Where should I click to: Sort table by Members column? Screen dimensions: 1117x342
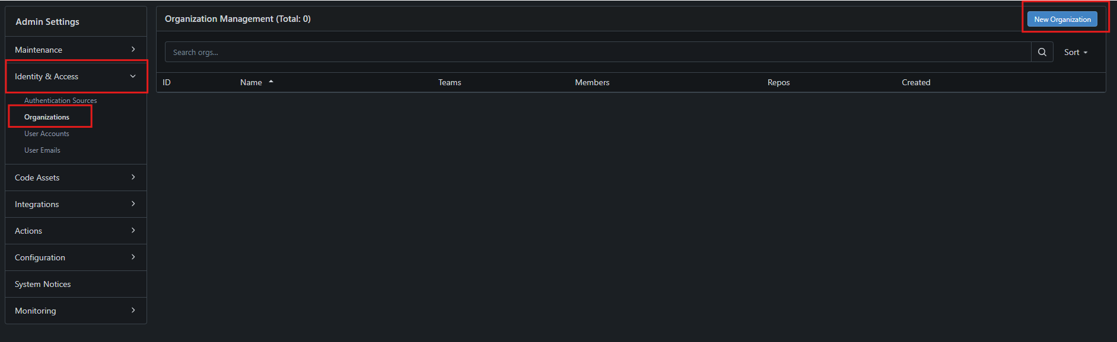point(592,82)
